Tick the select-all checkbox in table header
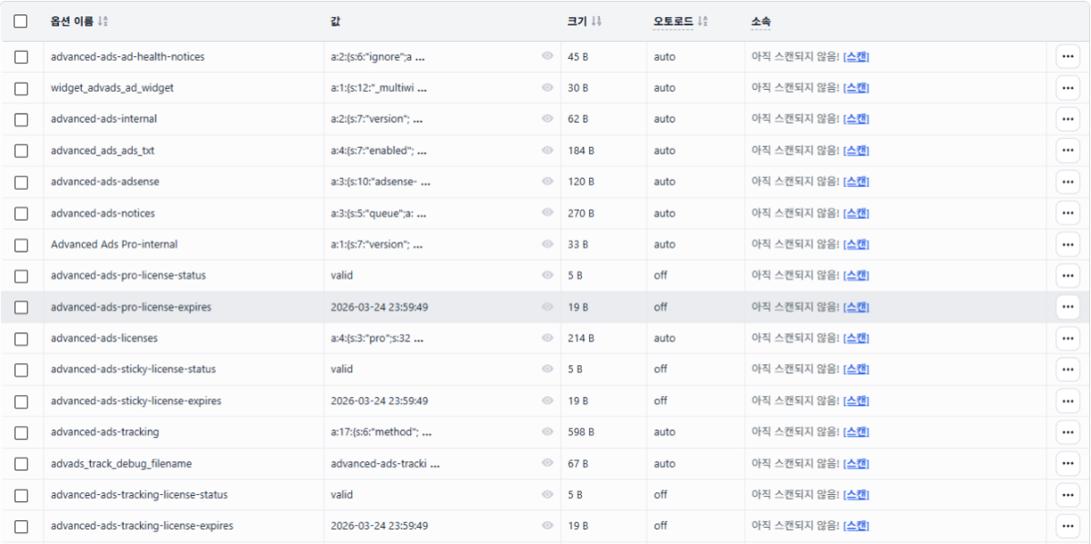Viewport: 1091px width, 544px height. click(x=21, y=21)
